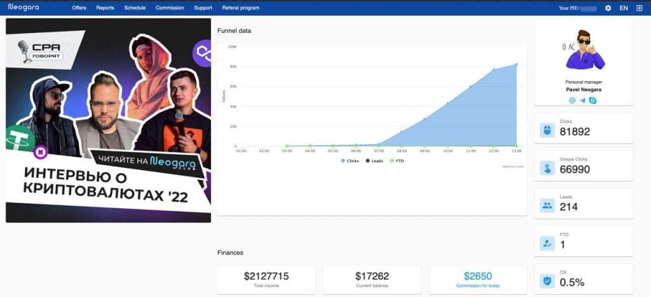The image size is (651, 297).
Task: Open the Support page
Action: pos(203,8)
